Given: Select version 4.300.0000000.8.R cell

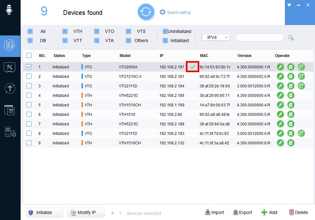Looking at the screenshot, I should [253, 143].
